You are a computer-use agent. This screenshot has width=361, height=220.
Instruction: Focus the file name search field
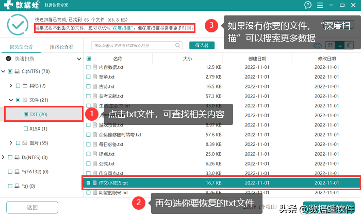[x=137, y=45]
